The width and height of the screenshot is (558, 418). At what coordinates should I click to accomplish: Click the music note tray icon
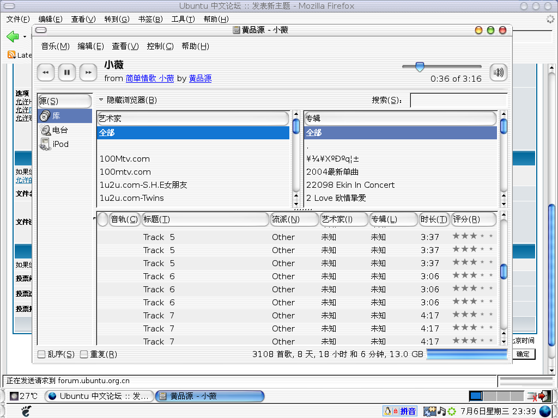(x=441, y=411)
